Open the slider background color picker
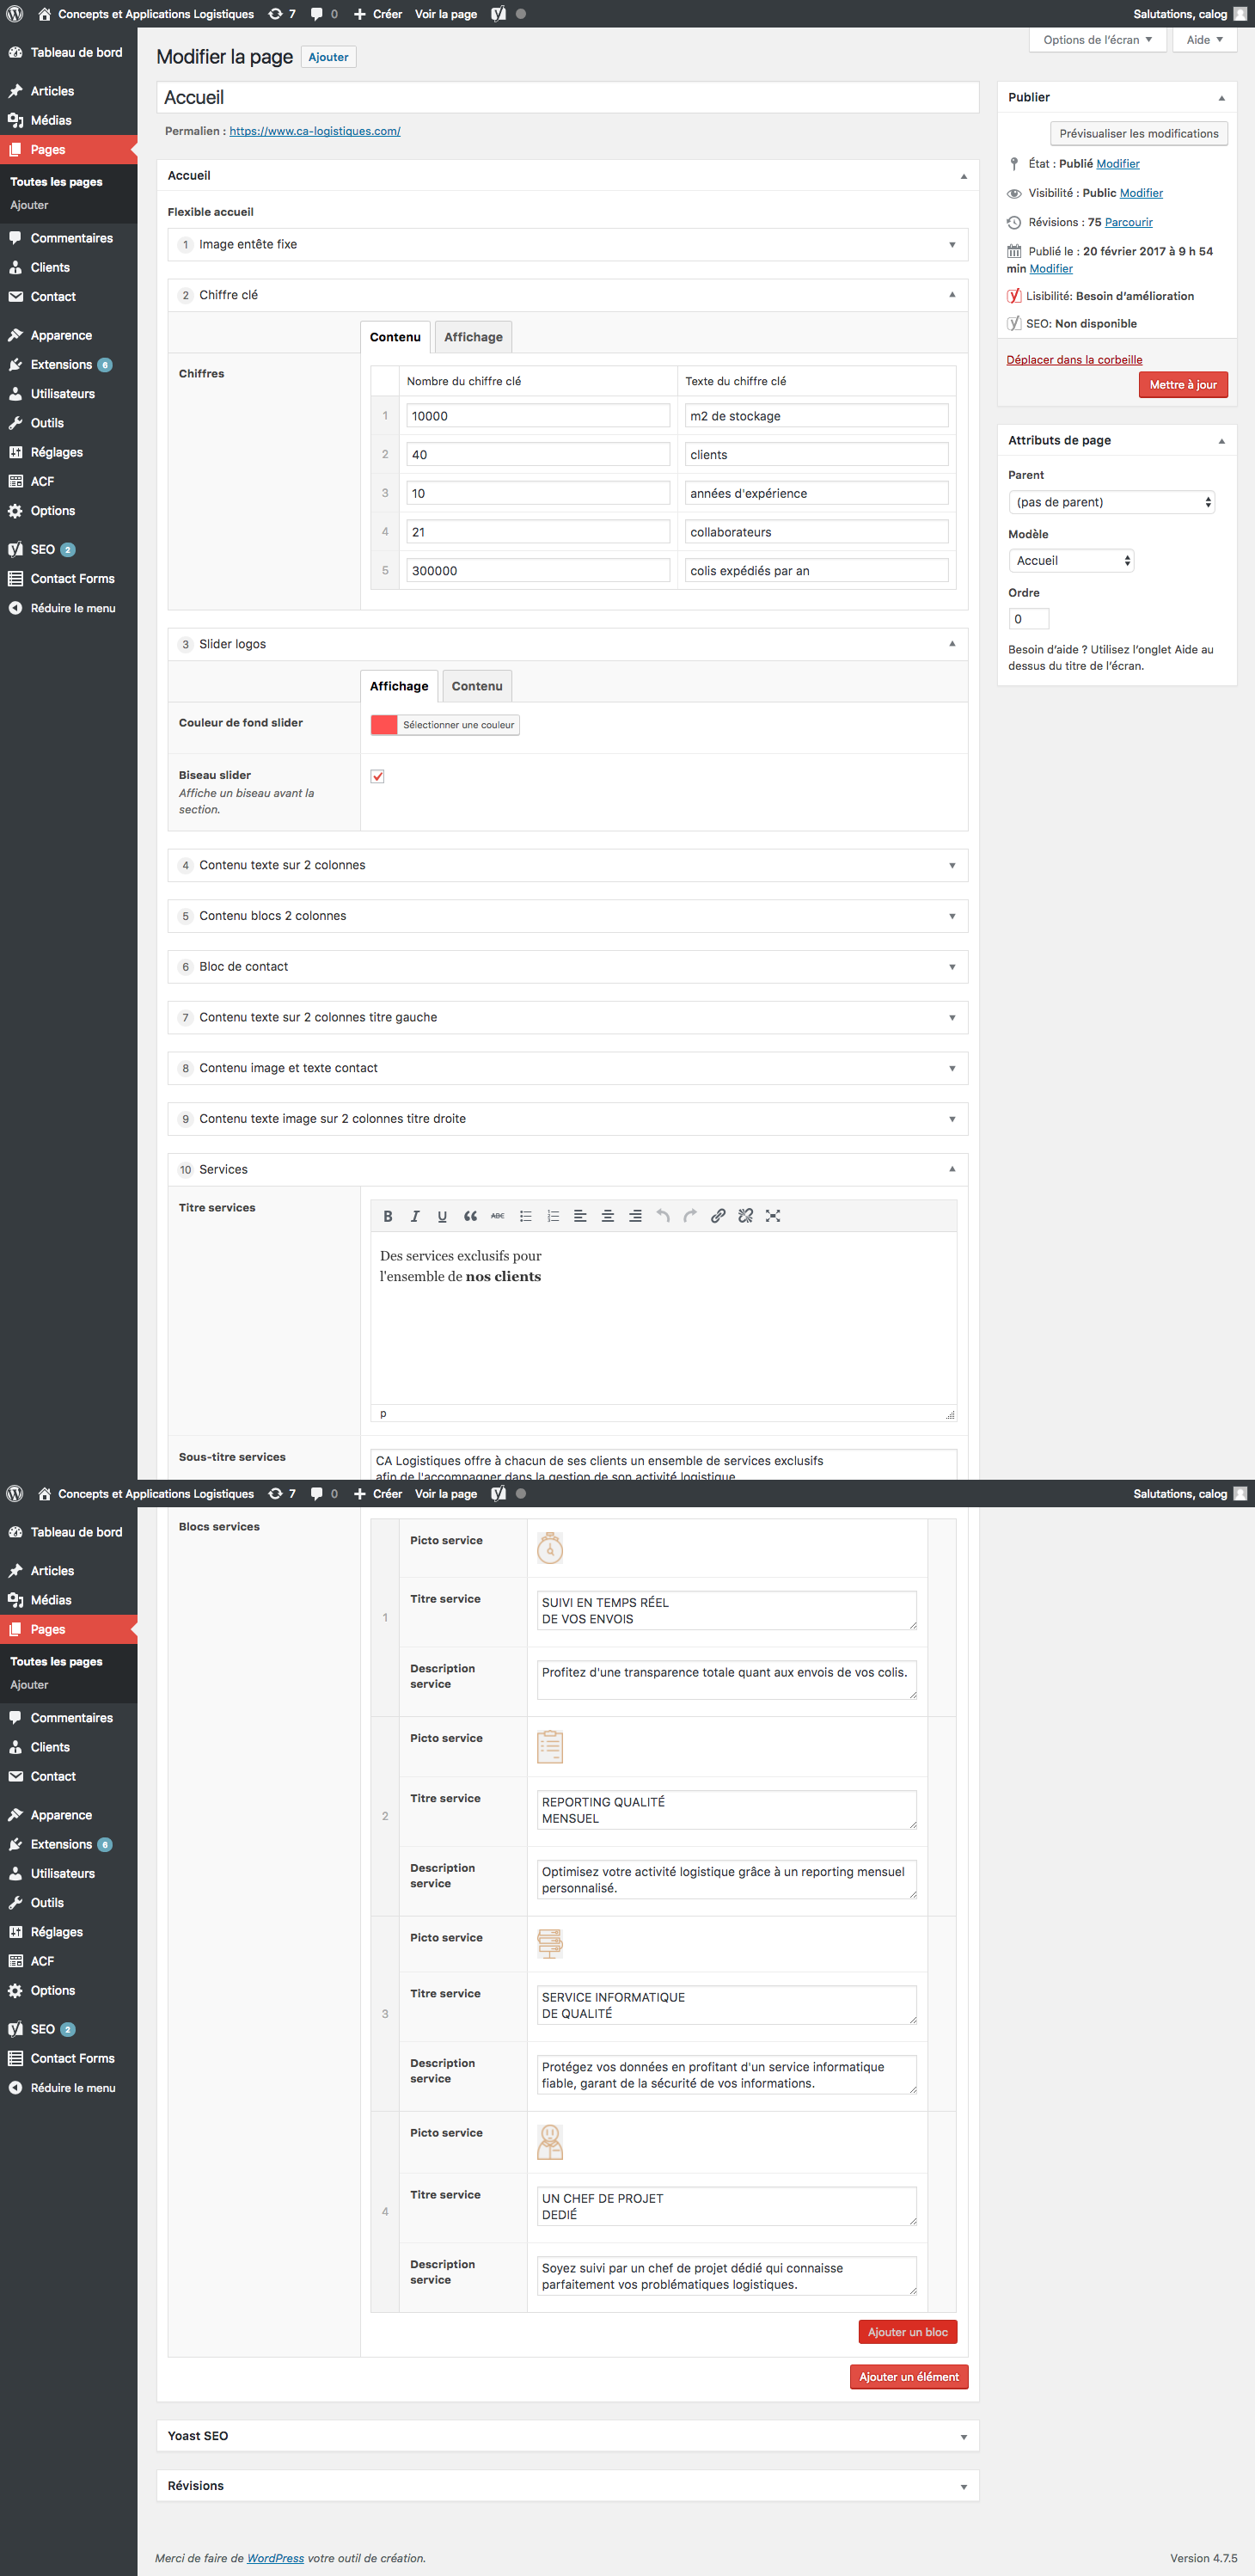Screen dimensions: 1255x2576 (445, 725)
